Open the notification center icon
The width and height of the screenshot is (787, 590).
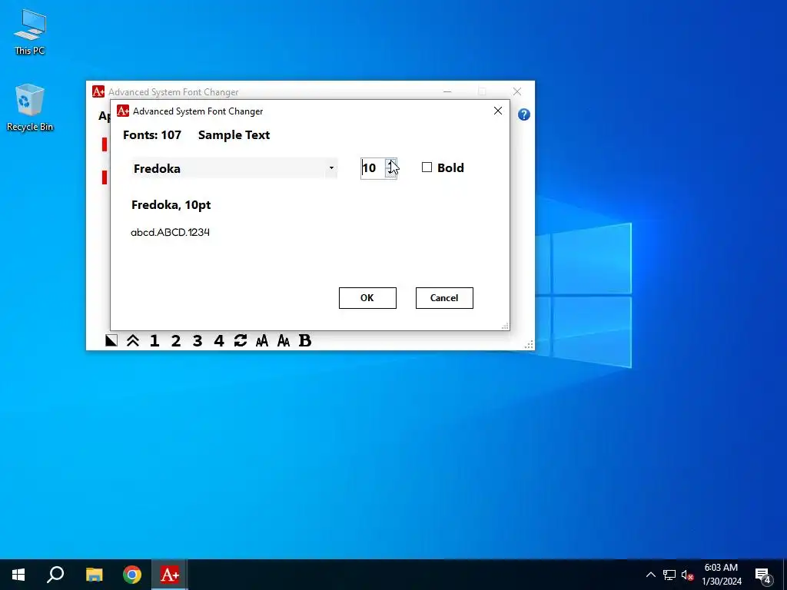tap(763, 575)
